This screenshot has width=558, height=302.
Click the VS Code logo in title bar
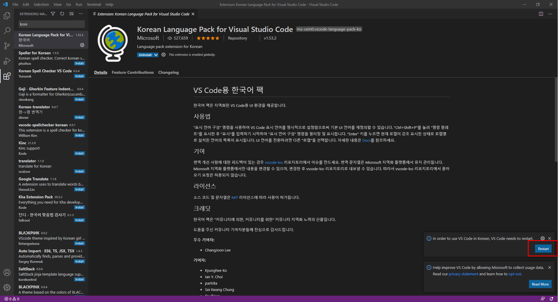[5, 4]
